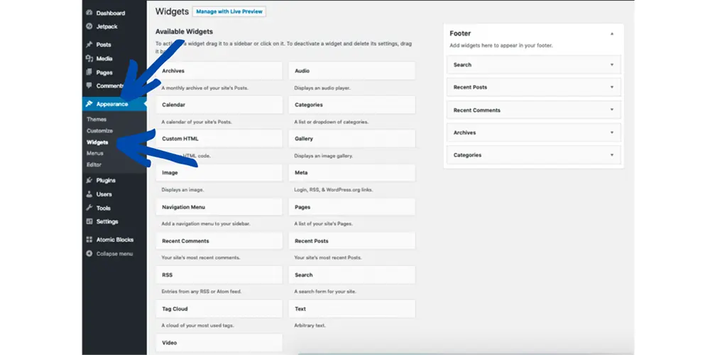
Task: Click the Users menu label
Action: click(104, 194)
